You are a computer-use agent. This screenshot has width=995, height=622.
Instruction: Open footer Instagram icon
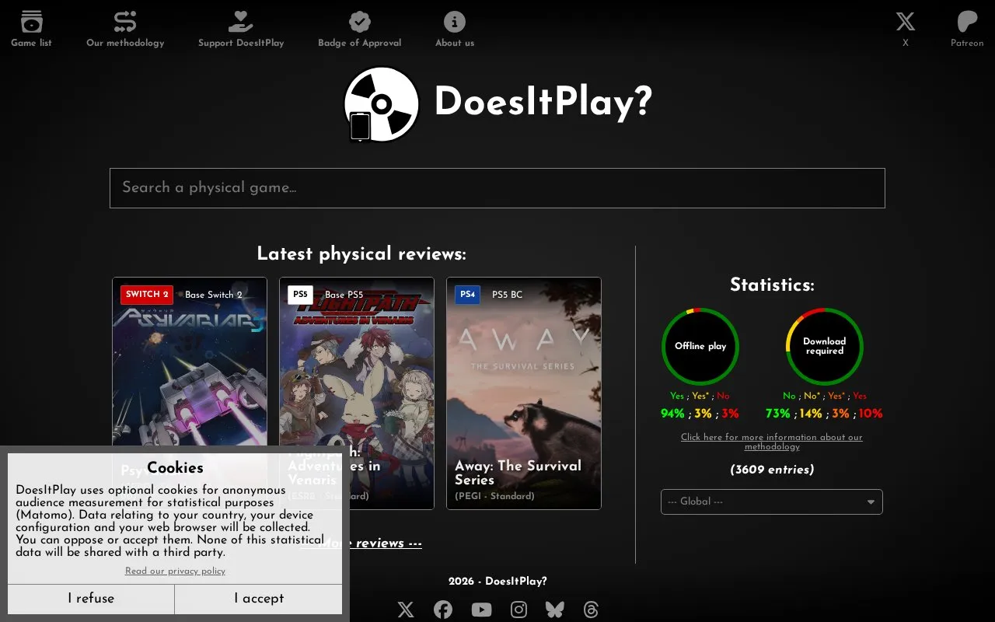[518, 610]
